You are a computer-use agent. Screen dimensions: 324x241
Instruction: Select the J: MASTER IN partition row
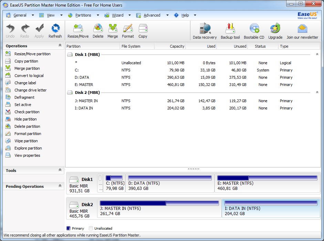[x=192, y=101]
